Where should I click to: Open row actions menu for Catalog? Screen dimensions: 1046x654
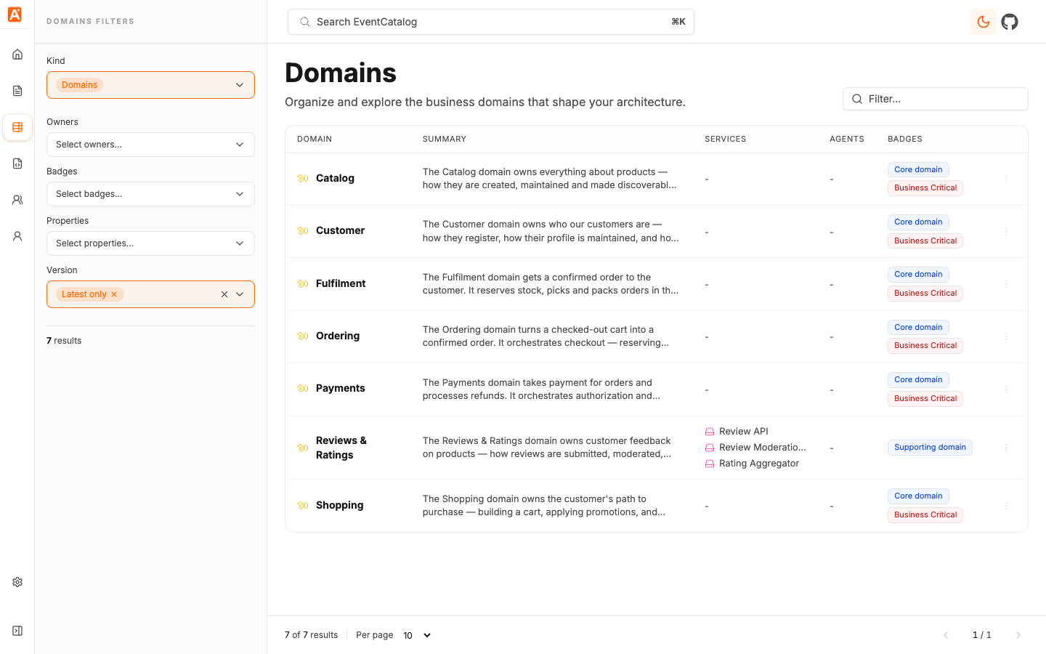pyautogui.click(x=1006, y=179)
